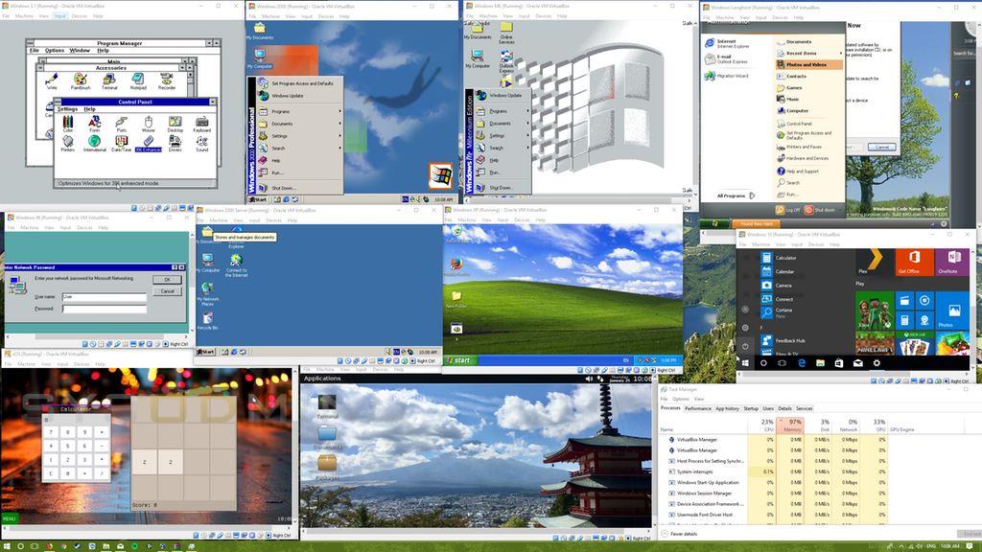Sort by Memory column in Task Manager
Image resolution: width=982 pixels, height=552 pixels.
[x=790, y=425]
